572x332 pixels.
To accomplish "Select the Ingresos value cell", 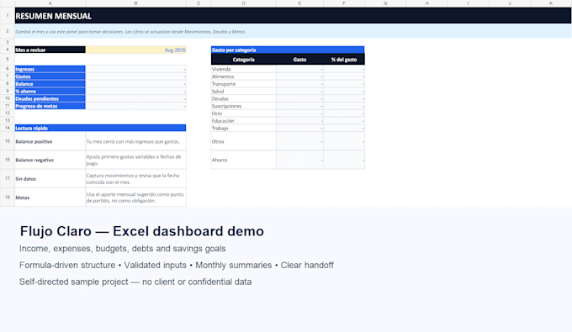I will (x=136, y=69).
